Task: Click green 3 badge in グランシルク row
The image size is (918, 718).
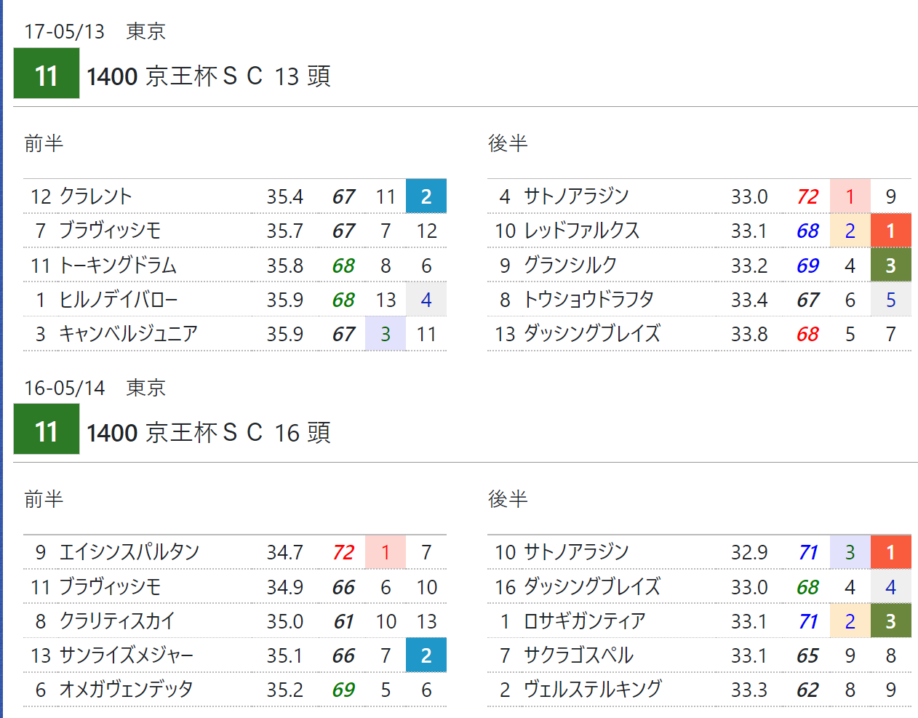Action: [890, 266]
